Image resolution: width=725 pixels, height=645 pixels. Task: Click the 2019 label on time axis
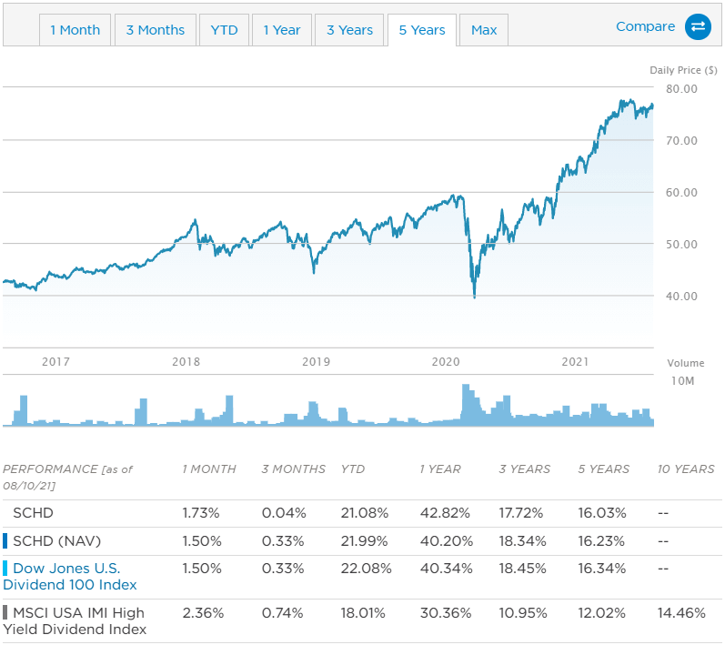317,361
